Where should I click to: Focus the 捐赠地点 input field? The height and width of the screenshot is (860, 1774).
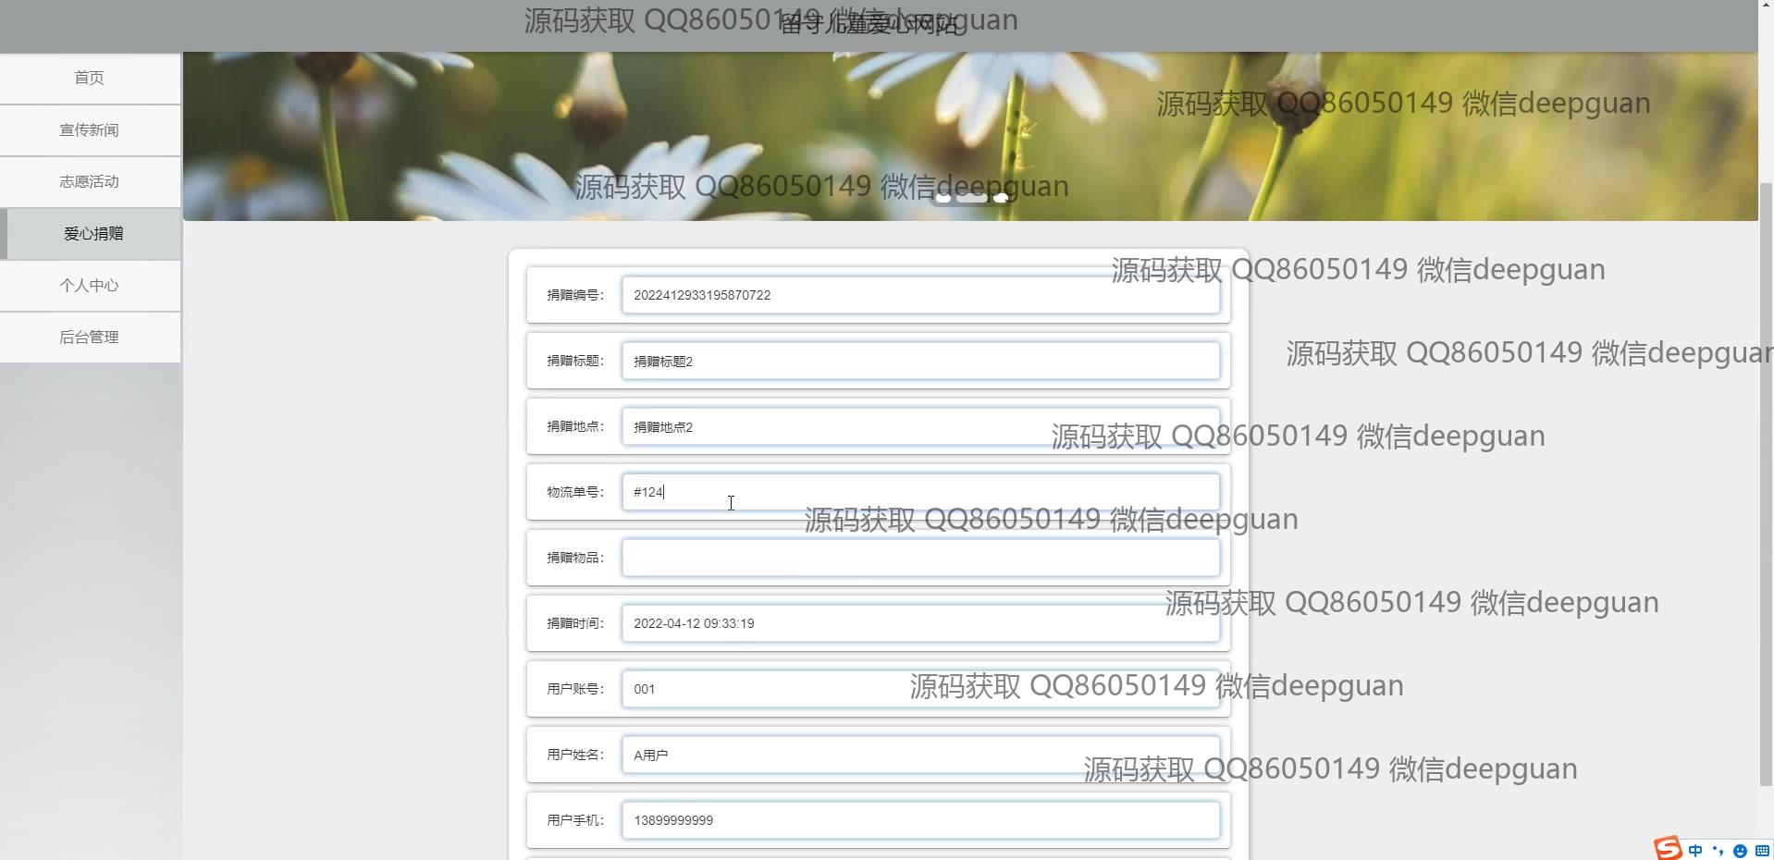click(920, 426)
